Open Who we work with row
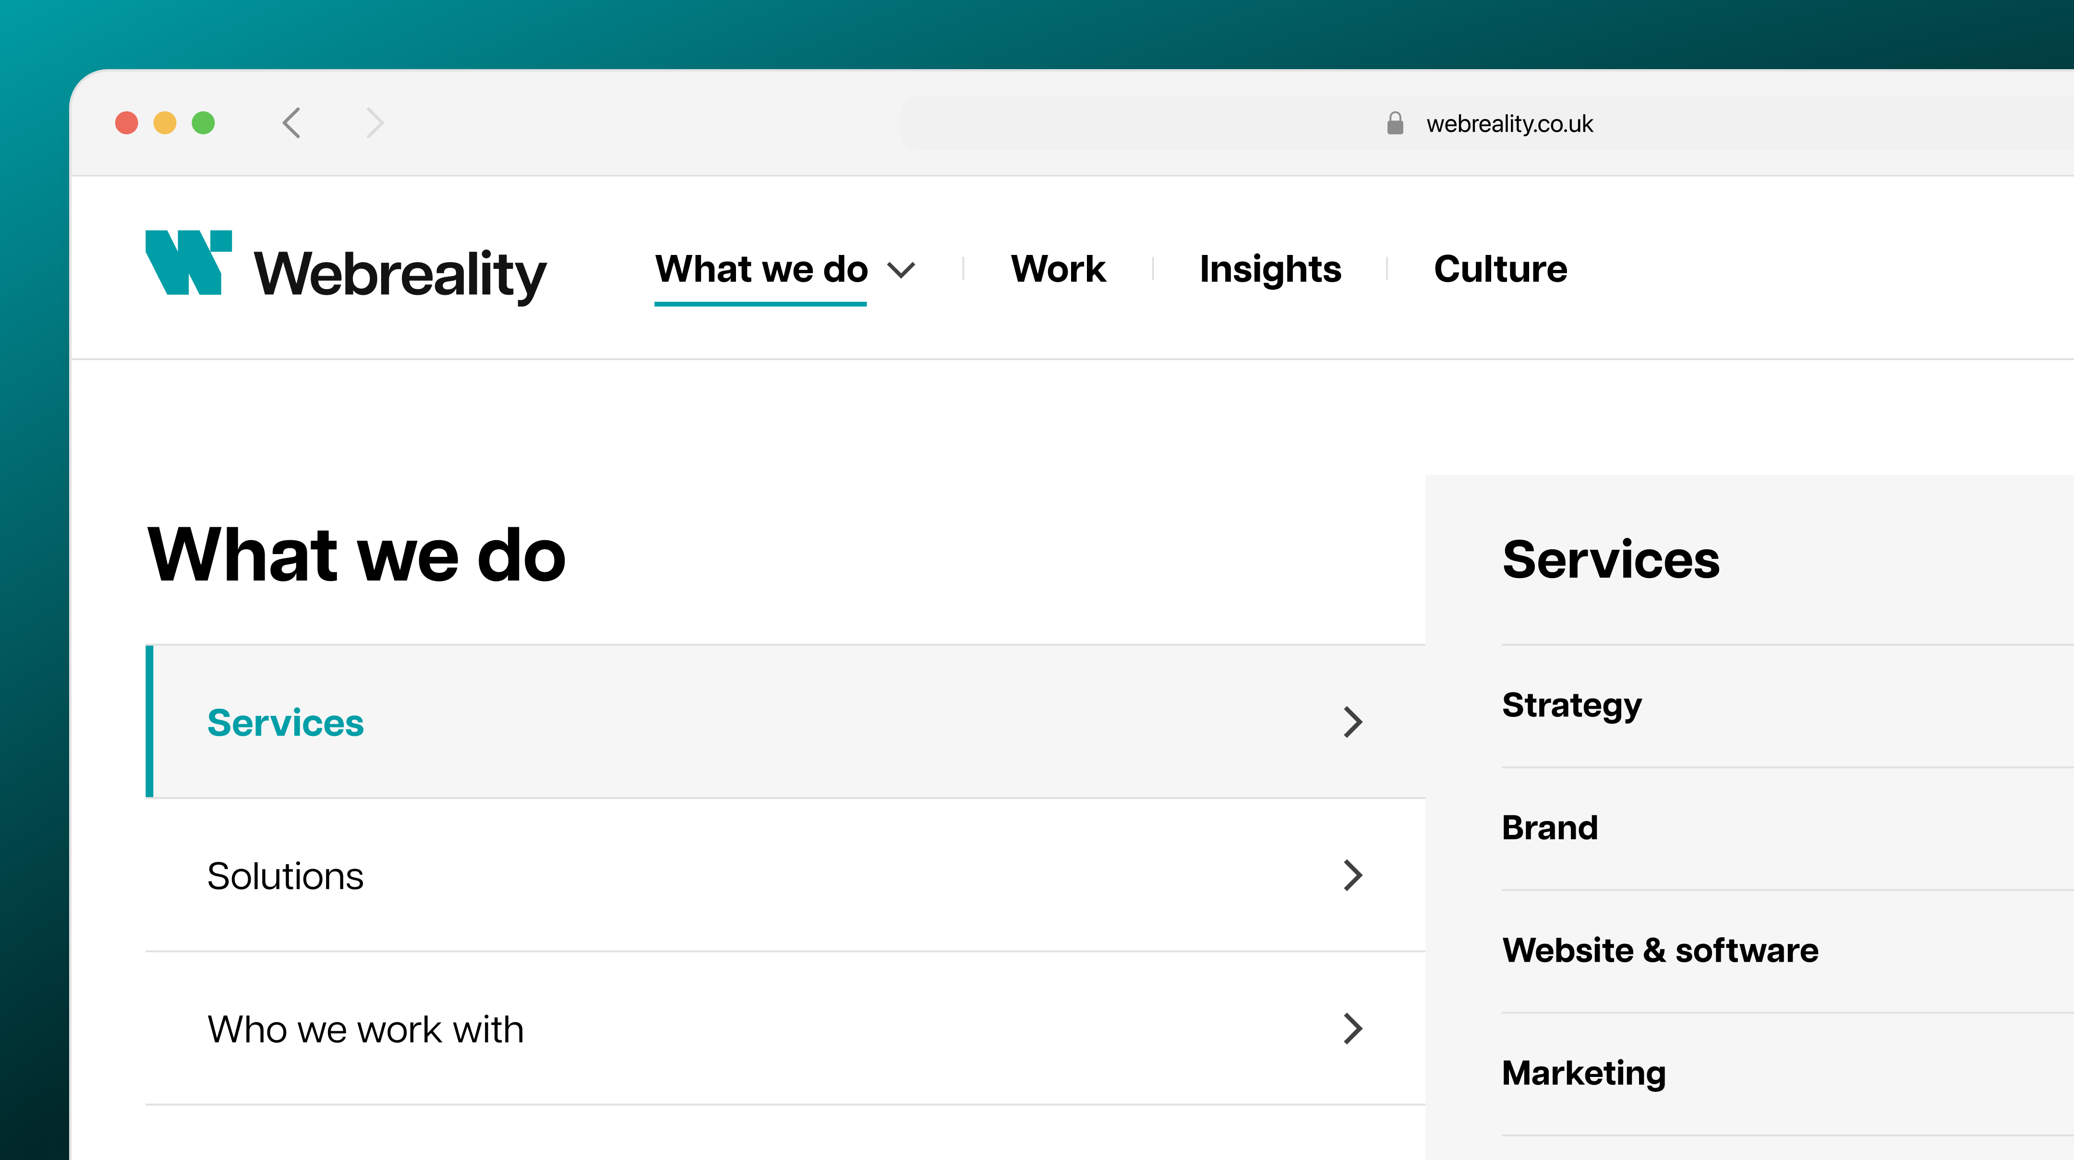The height and width of the screenshot is (1160, 2074). click(x=785, y=1029)
